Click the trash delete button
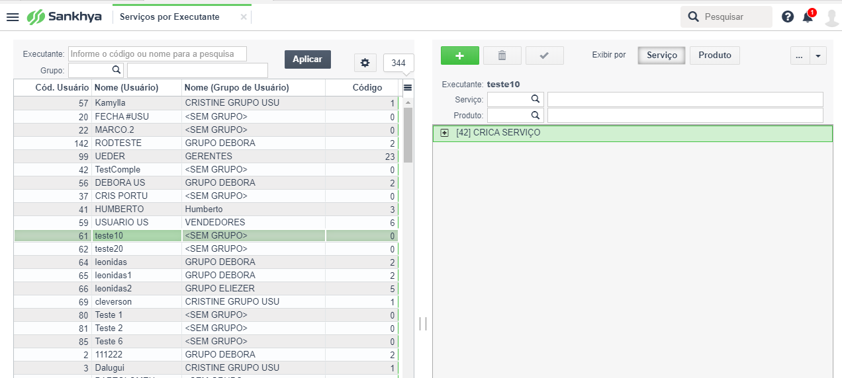This screenshot has height=378, width=842. pos(502,56)
